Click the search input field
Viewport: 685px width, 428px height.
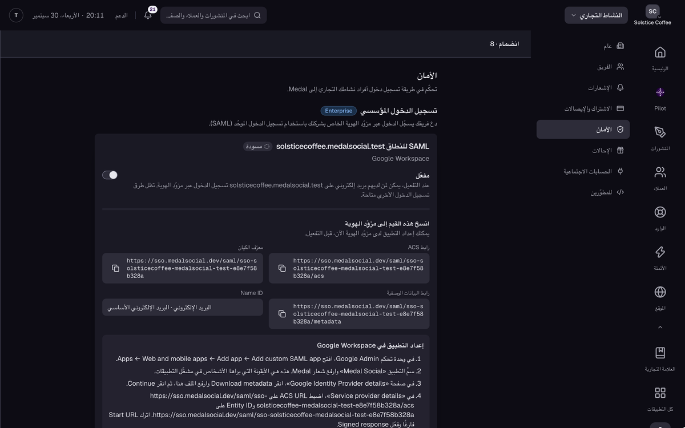coord(213,15)
